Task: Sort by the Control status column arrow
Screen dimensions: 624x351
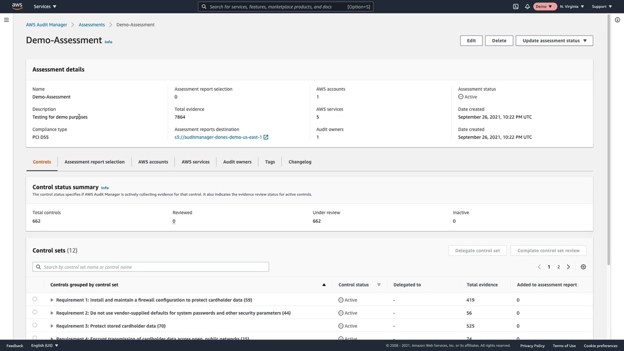Action: click(x=379, y=285)
